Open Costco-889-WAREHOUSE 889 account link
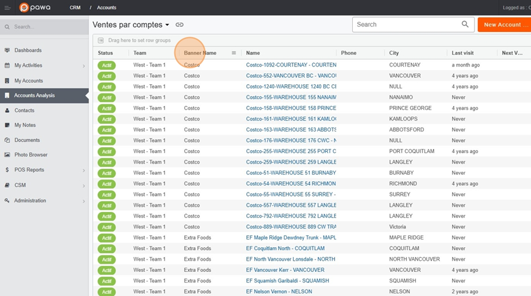The height and width of the screenshot is (296, 531). coord(291,227)
